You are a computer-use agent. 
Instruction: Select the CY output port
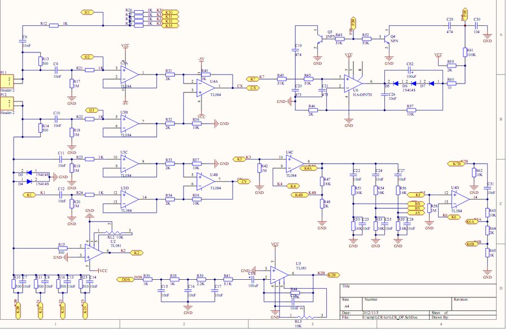pos(244,182)
